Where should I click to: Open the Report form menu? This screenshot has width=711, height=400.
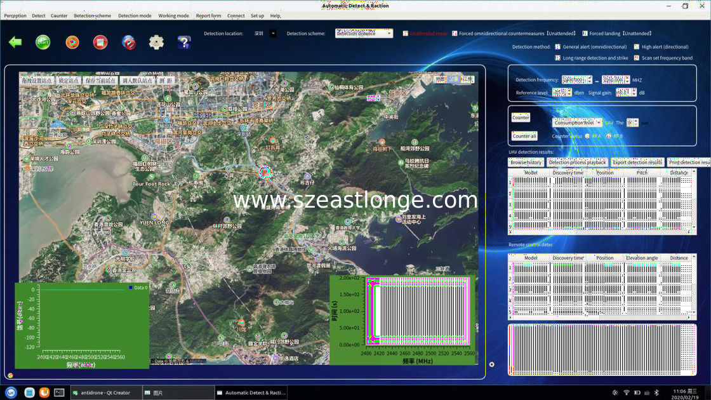[208, 16]
